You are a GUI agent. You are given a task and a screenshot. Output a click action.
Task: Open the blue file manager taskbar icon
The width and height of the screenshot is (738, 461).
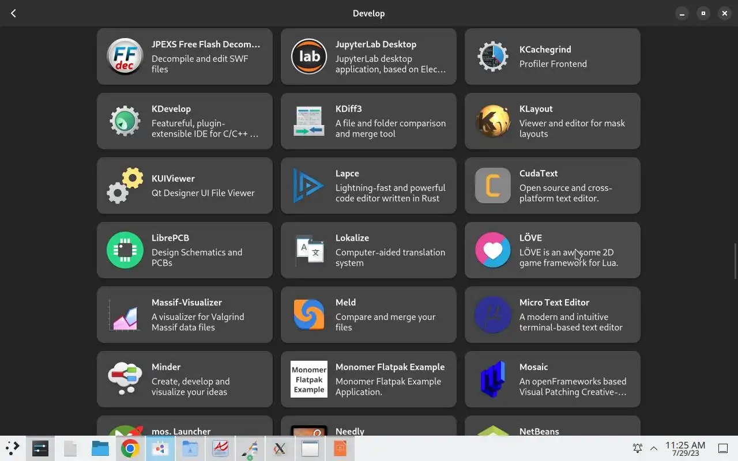[100, 448]
